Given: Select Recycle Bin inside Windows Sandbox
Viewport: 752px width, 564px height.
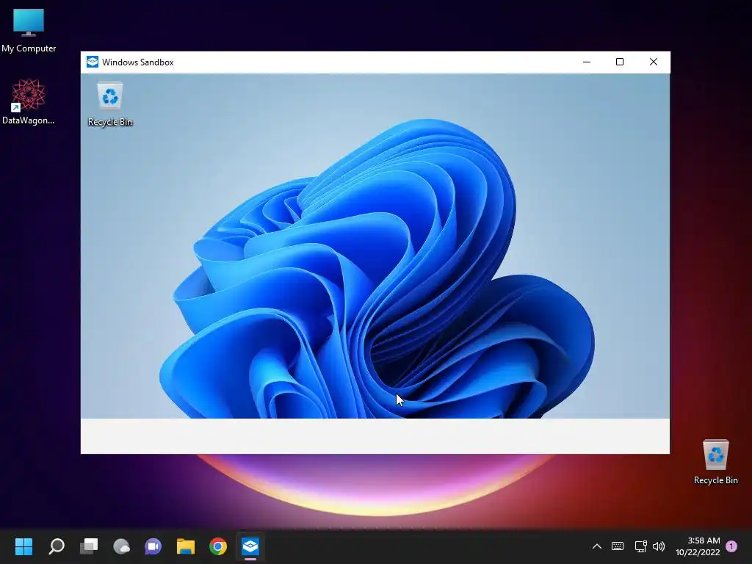Looking at the screenshot, I should [x=110, y=104].
